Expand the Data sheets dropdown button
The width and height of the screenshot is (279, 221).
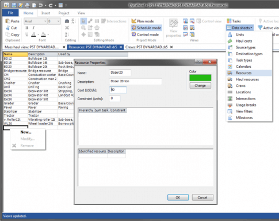coord(240,28)
